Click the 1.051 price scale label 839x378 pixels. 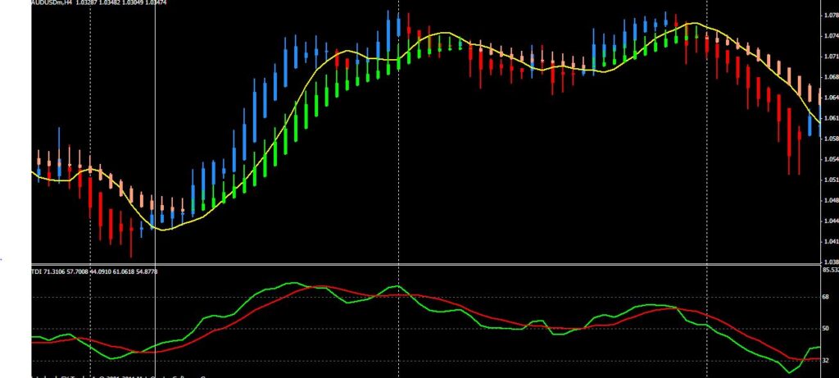pyautogui.click(x=831, y=180)
